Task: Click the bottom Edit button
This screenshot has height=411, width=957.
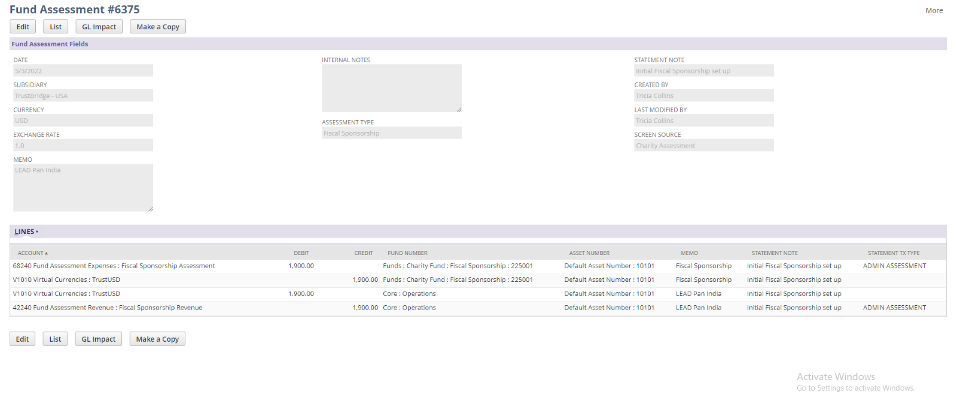Action: point(22,339)
